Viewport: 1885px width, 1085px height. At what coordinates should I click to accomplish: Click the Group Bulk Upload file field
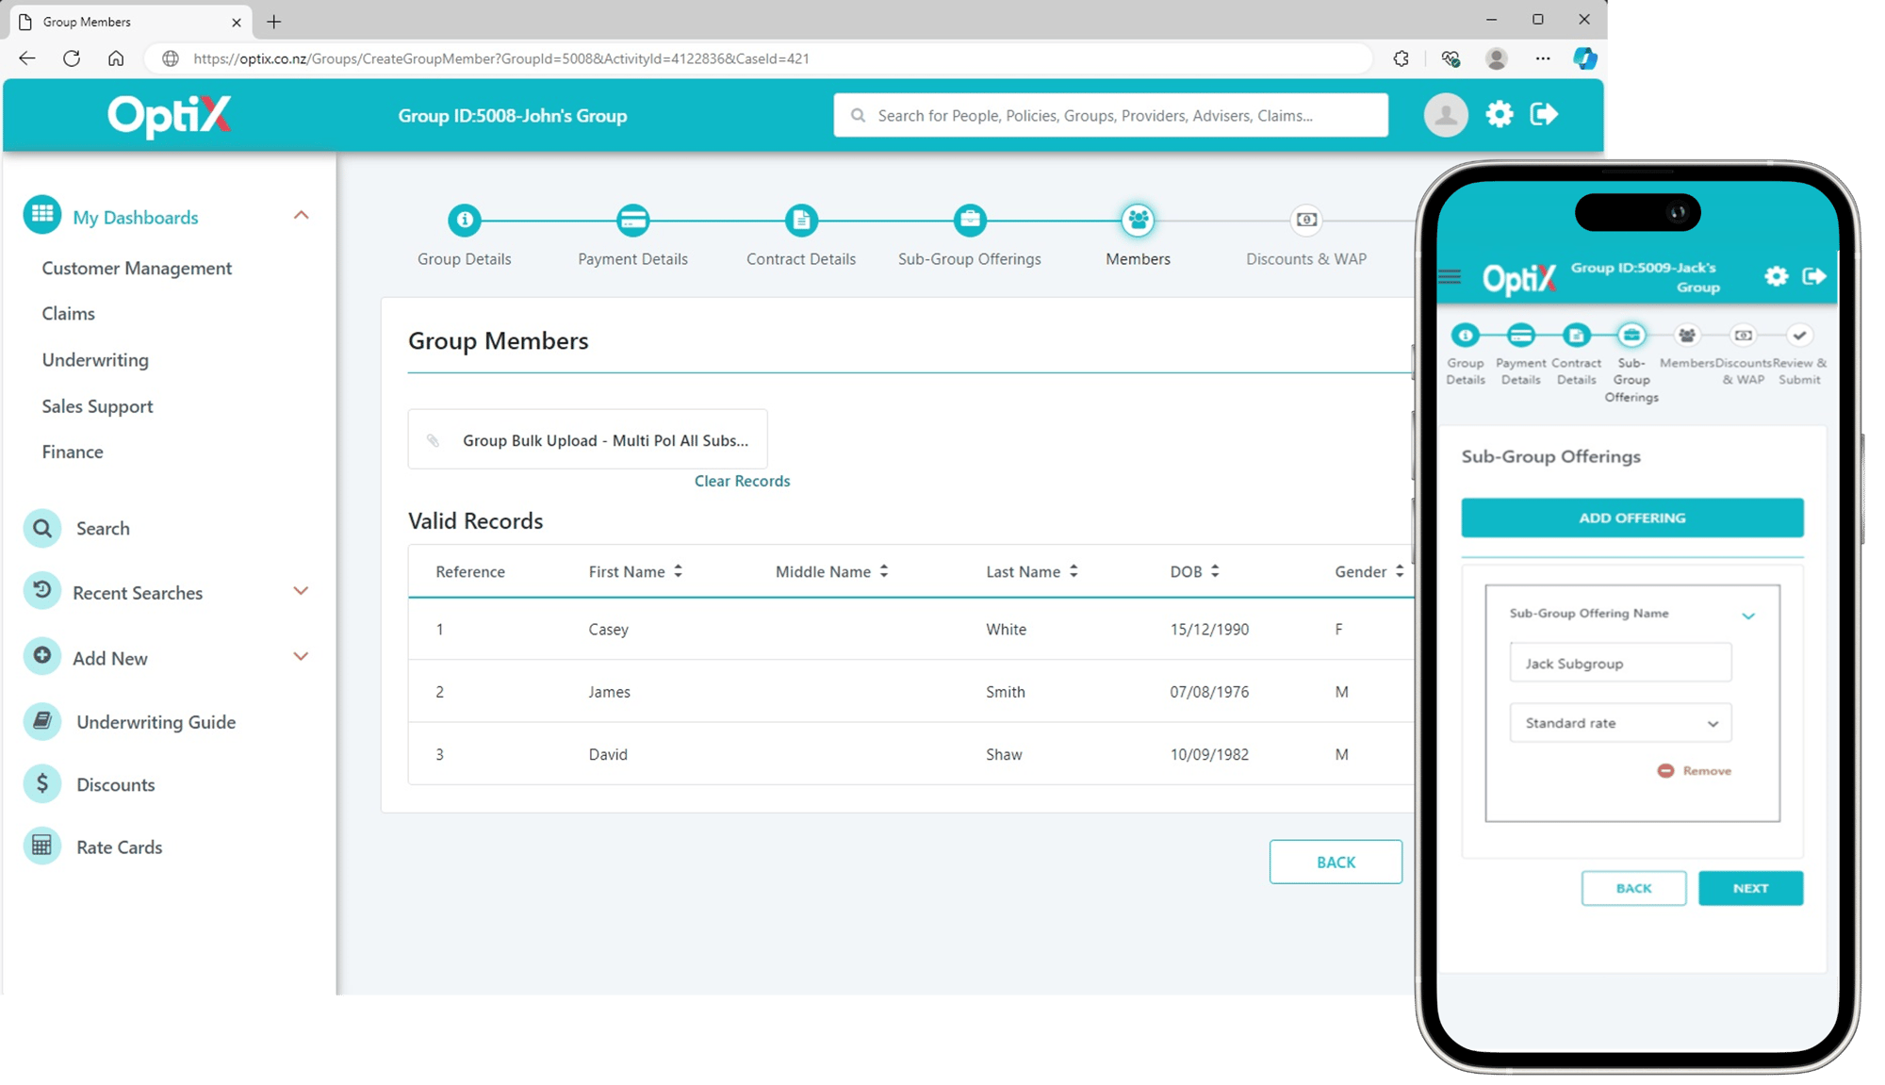point(587,439)
